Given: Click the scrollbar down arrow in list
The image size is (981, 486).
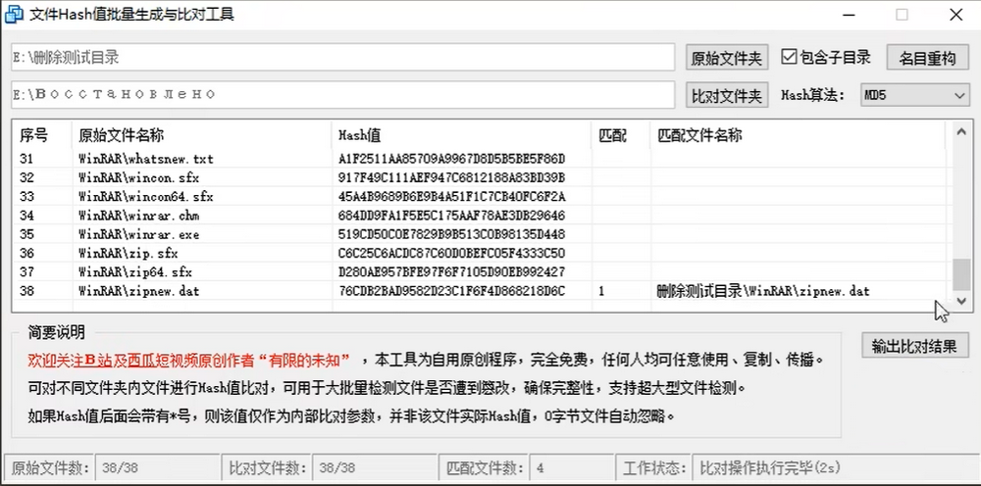Looking at the screenshot, I should point(960,301).
